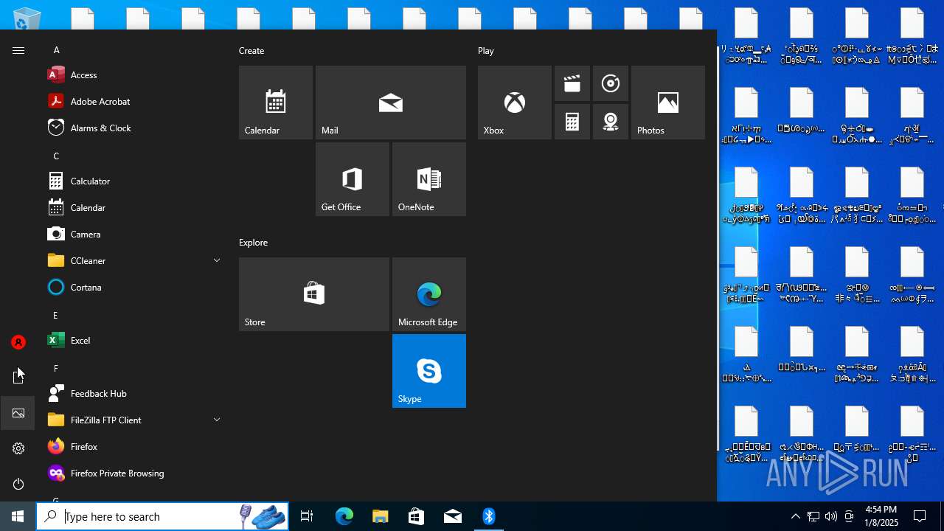Open Microsoft Store from the taskbar
Viewport: 944px width, 531px height.
pos(416,516)
